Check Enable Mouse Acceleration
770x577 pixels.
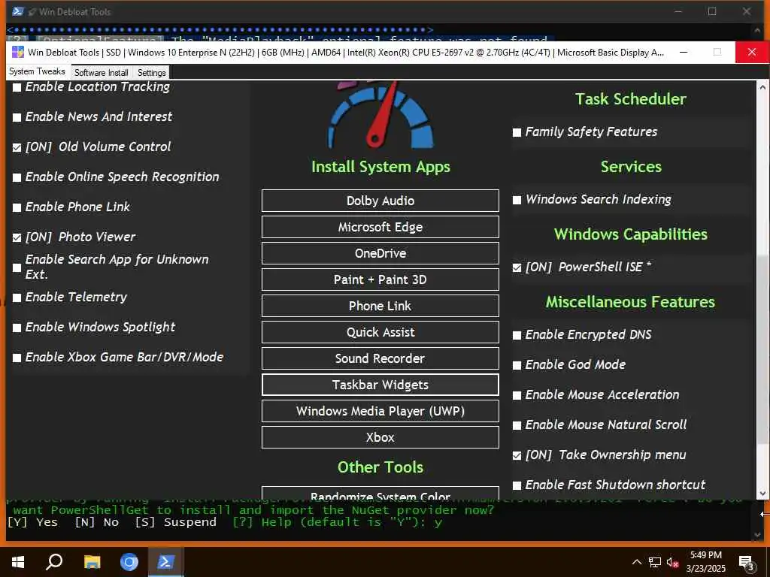coord(517,395)
